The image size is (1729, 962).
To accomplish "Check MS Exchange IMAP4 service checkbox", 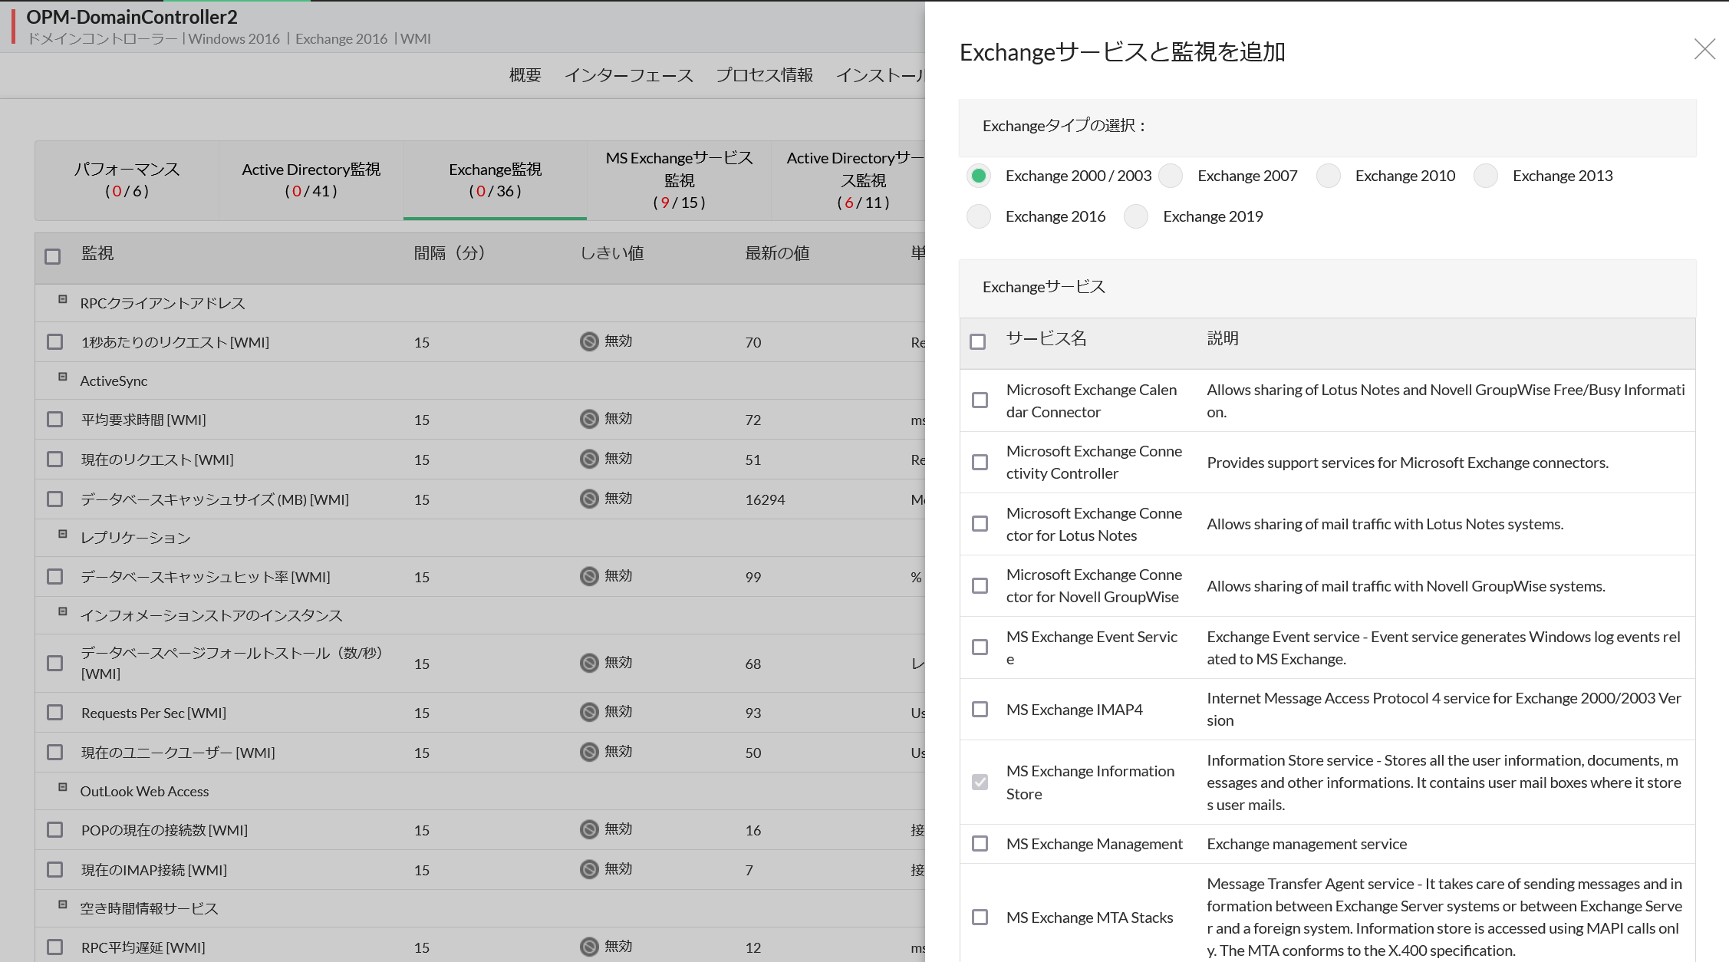I will (980, 709).
